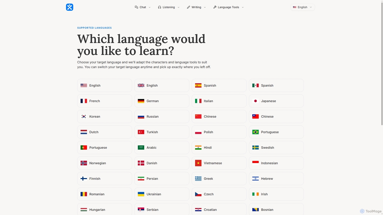This screenshot has width=383, height=215.
Task: Select Persian as target language
Action: click(162, 179)
